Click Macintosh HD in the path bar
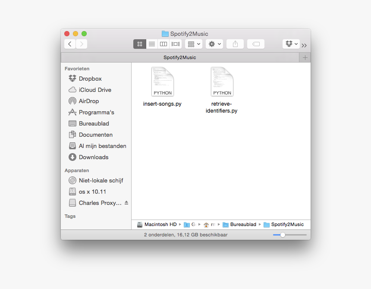Screen dimensions: 371x289 coord(157,224)
